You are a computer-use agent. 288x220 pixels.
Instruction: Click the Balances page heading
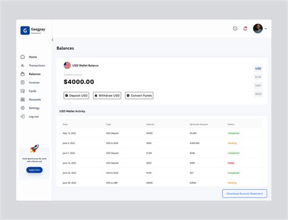(x=65, y=48)
